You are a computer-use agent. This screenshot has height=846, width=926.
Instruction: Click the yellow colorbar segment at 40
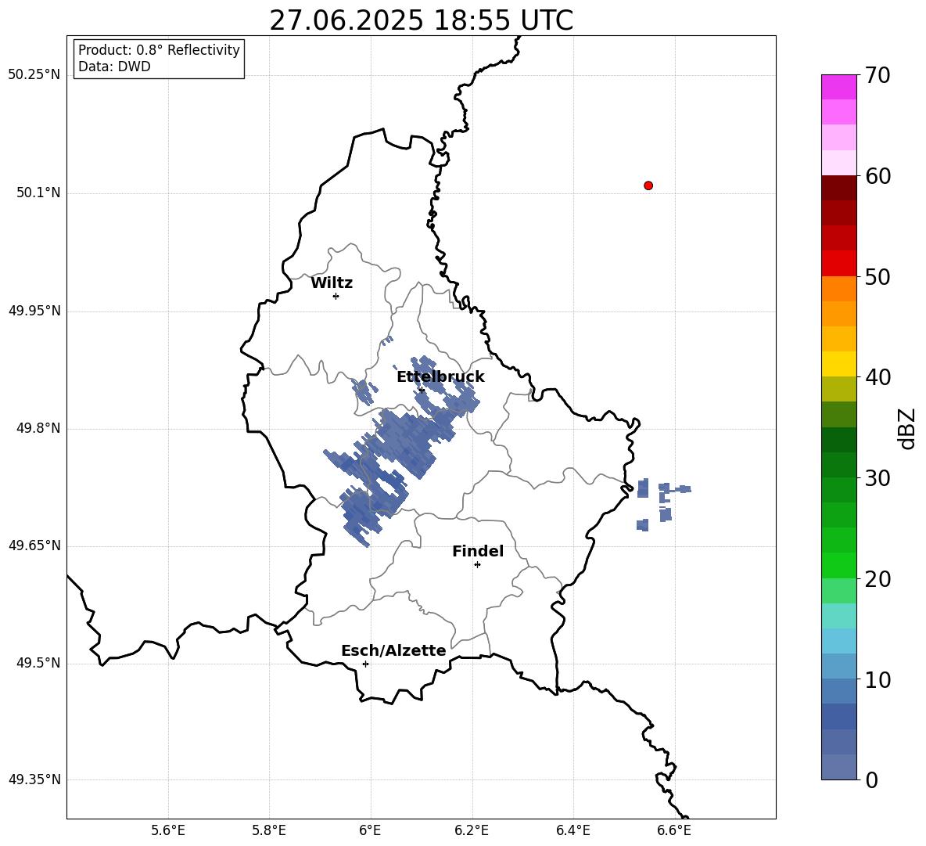(838, 364)
